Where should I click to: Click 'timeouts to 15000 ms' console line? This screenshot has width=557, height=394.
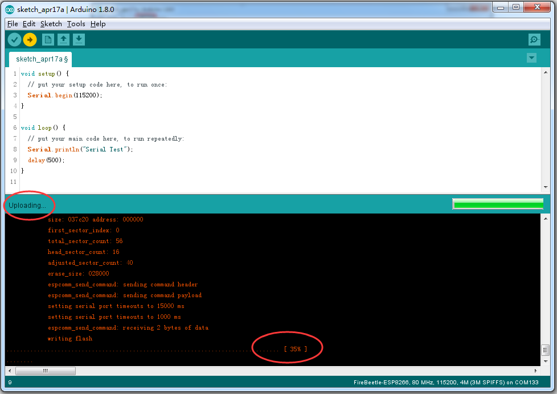click(116, 306)
